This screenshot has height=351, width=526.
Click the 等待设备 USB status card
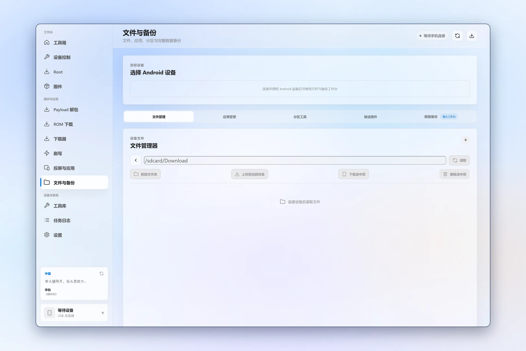tap(74, 313)
